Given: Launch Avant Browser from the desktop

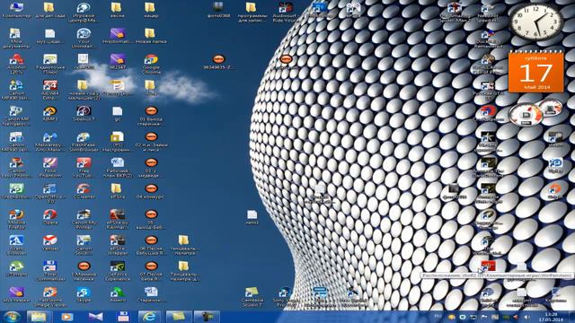Looking at the screenshot, I should (x=16, y=245).
